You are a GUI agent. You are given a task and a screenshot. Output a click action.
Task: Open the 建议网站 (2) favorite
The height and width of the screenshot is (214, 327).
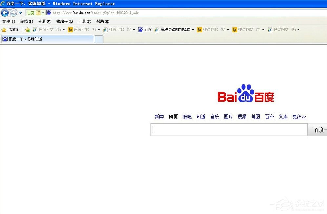tap(117, 30)
